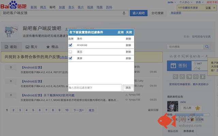Open the Baidu Tieba logo
218x136 pixels.
[14, 5]
